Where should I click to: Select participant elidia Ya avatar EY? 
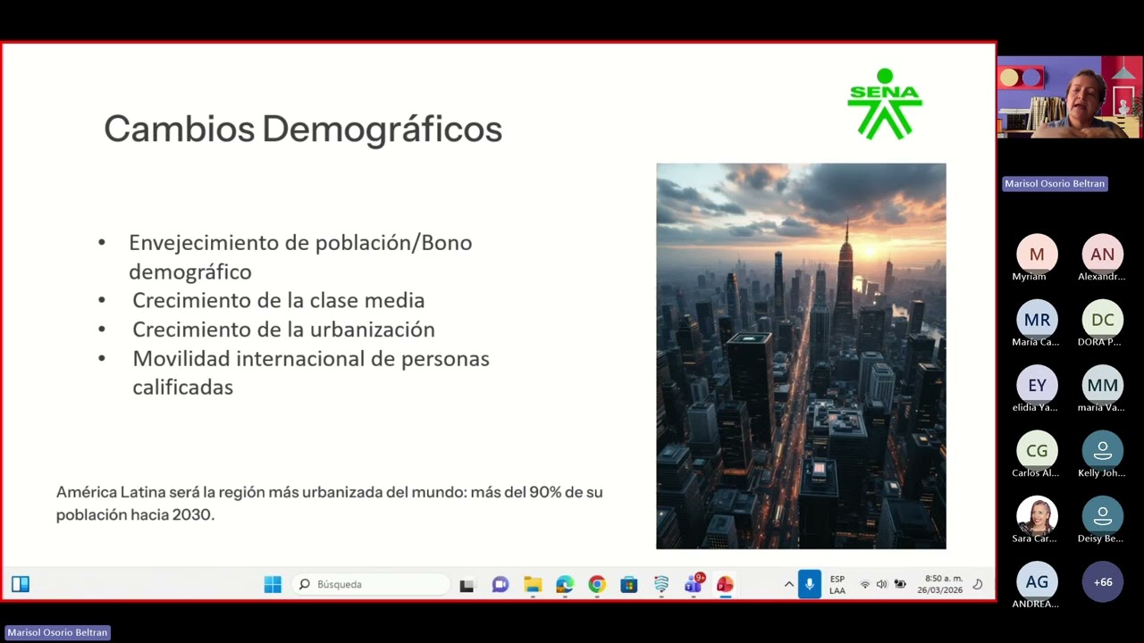coord(1037,385)
